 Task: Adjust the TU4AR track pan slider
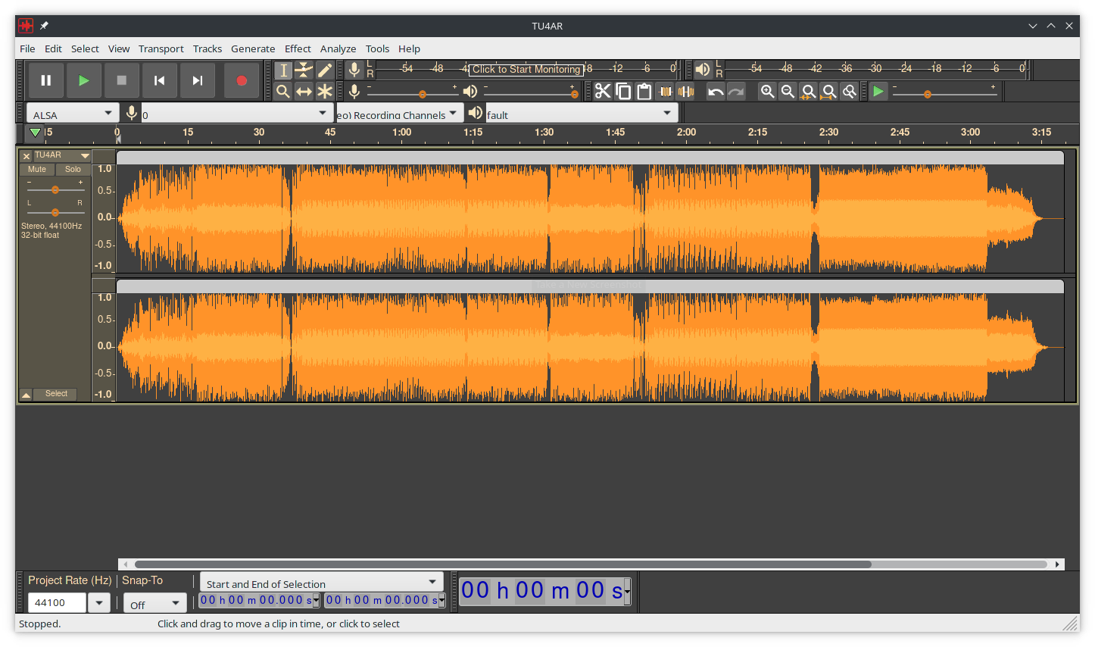[55, 212]
